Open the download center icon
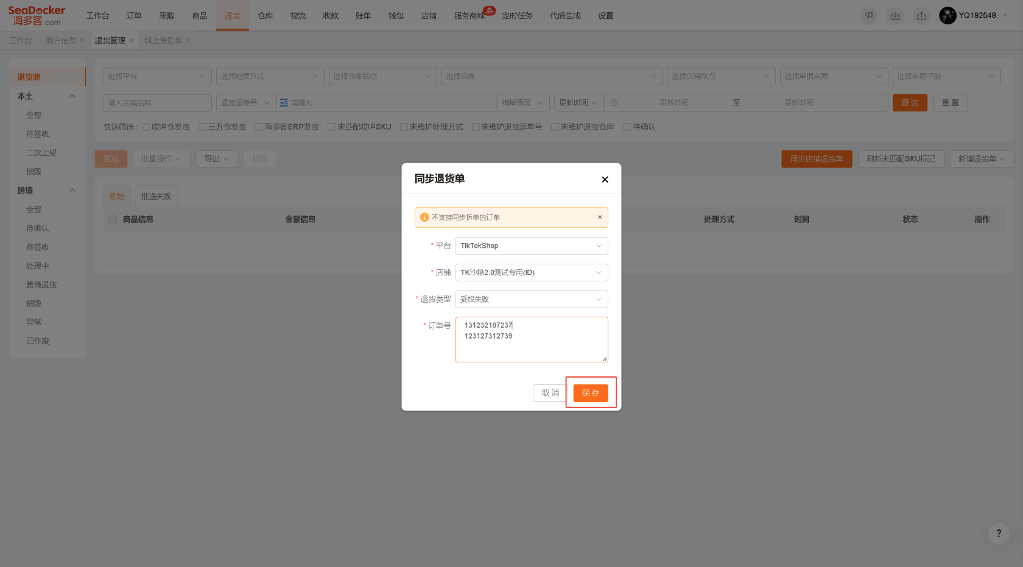The height and width of the screenshot is (567, 1023). tap(895, 16)
